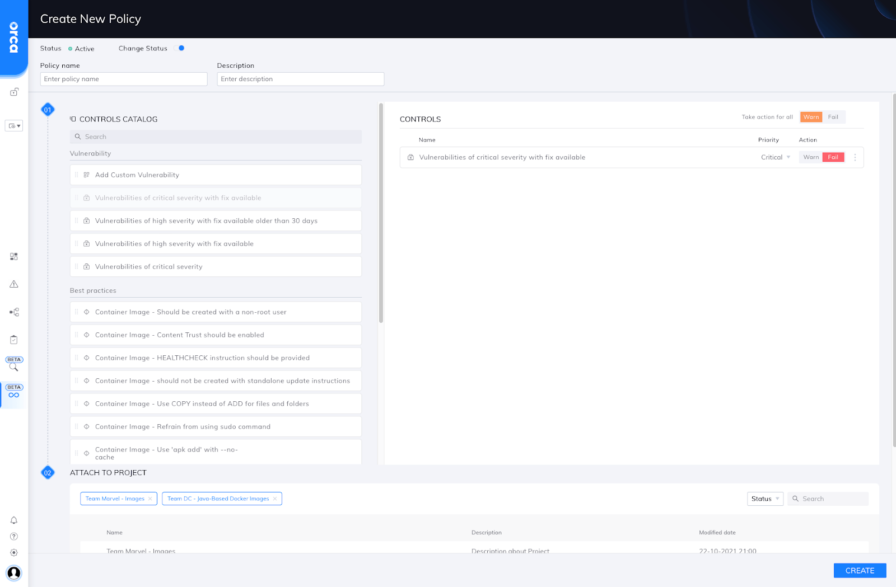Open the Priority dropdown showing Critical
The height and width of the screenshot is (587, 896).
pos(775,157)
